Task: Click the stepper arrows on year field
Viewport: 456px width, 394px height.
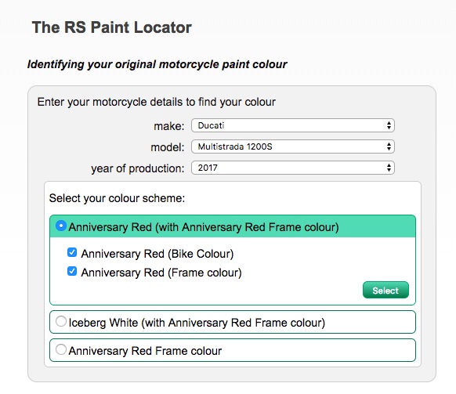Action: (389, 168)
